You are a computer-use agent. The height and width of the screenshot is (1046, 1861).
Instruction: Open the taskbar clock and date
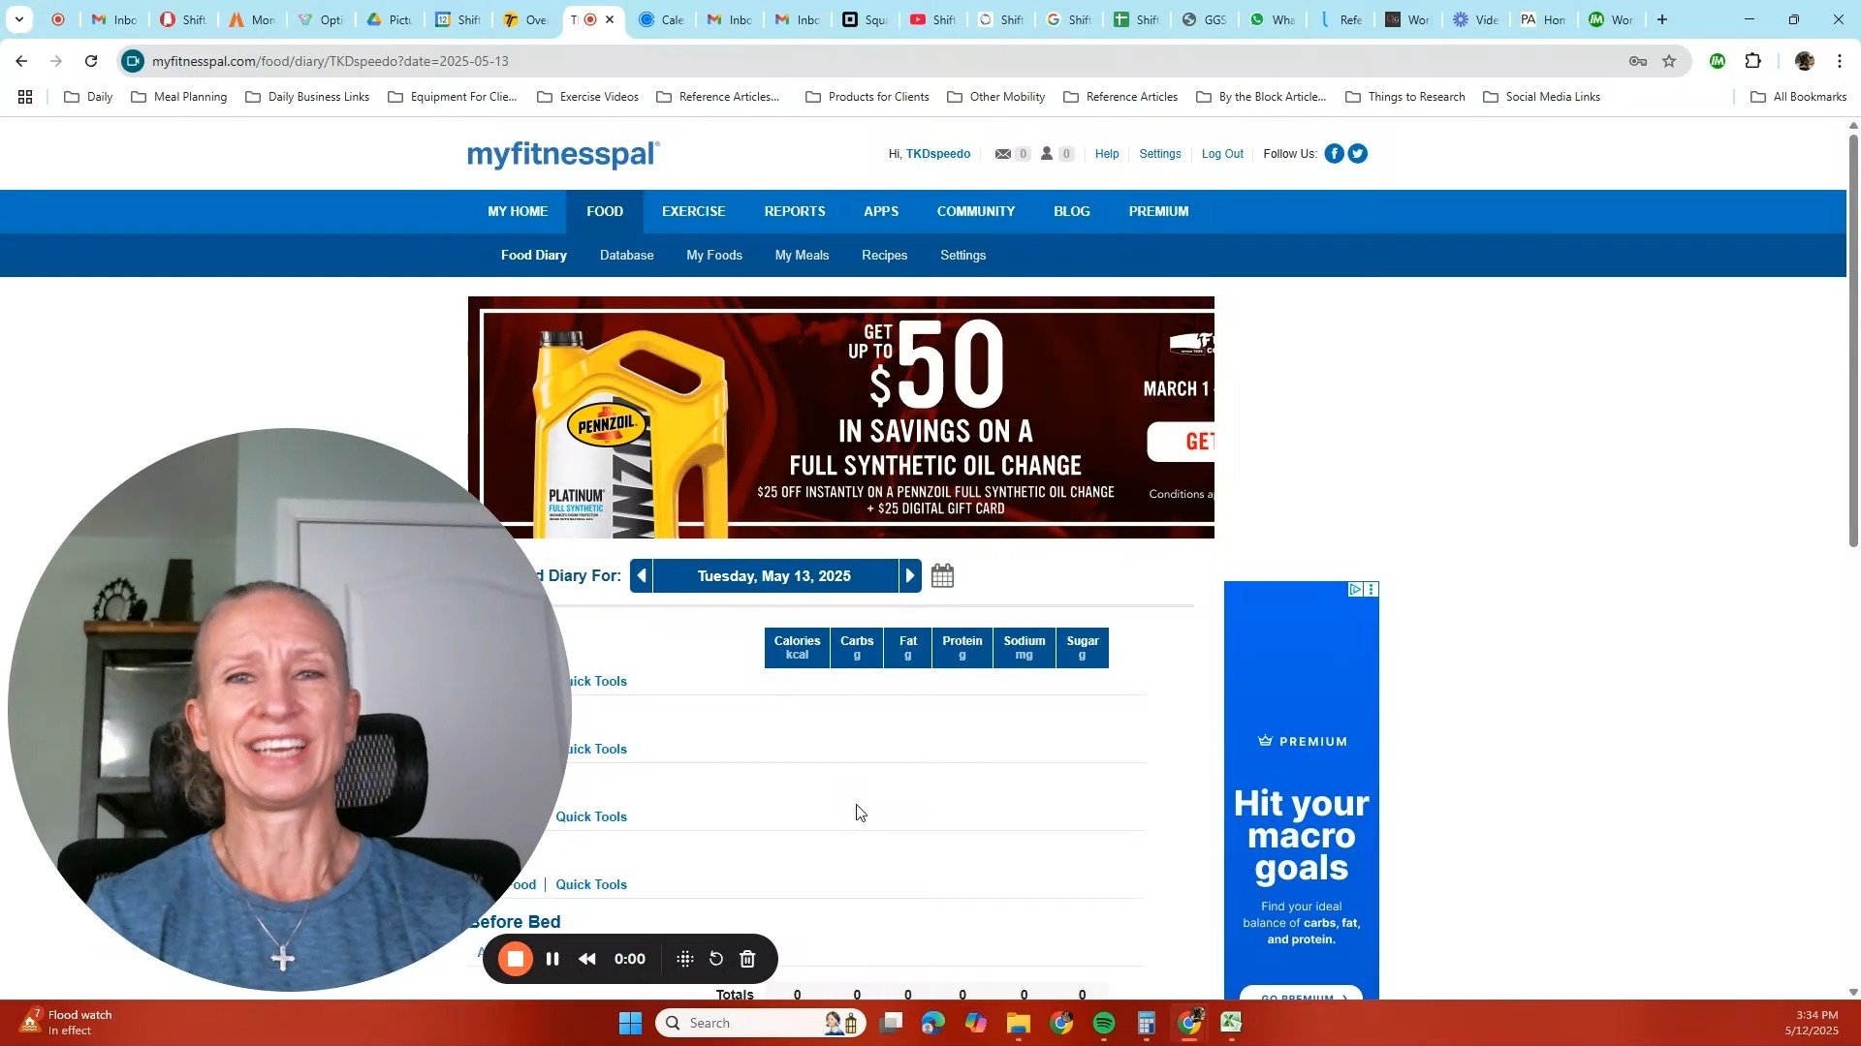pos(1812,1023)
